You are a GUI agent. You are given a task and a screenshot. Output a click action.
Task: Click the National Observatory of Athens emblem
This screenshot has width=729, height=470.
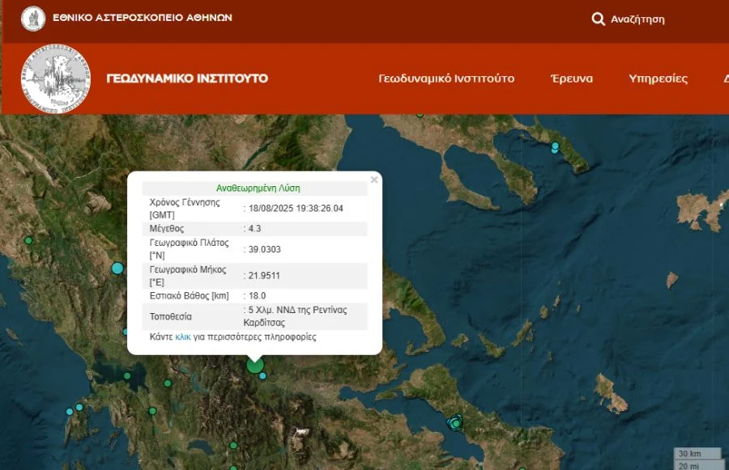coord(33,18)
